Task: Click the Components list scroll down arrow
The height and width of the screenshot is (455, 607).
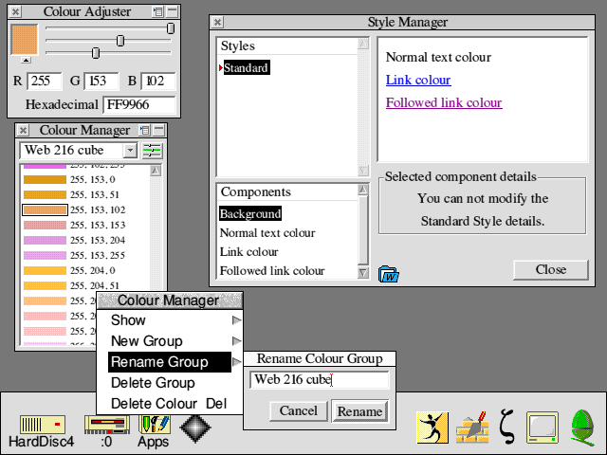Action: 363,272
